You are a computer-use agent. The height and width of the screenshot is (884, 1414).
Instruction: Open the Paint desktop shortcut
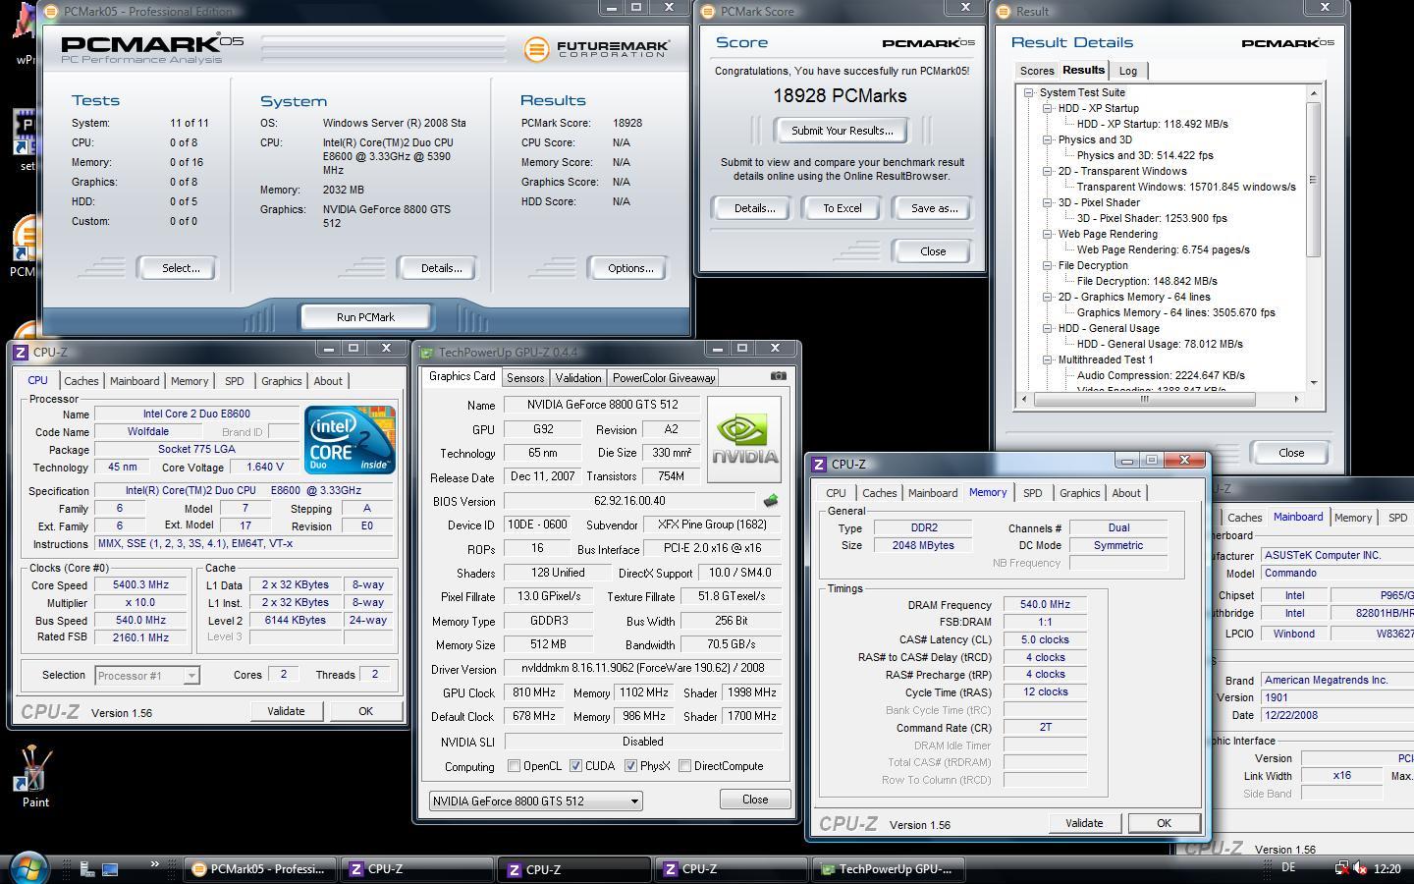point(35,776)
